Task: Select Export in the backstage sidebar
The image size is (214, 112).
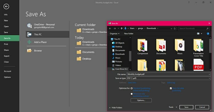Action: [x=7, y=56]
